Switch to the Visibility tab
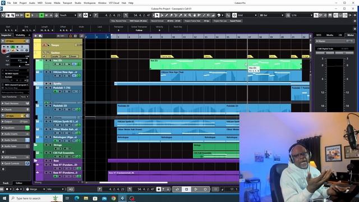359x202 pixels. click(20, 35)
